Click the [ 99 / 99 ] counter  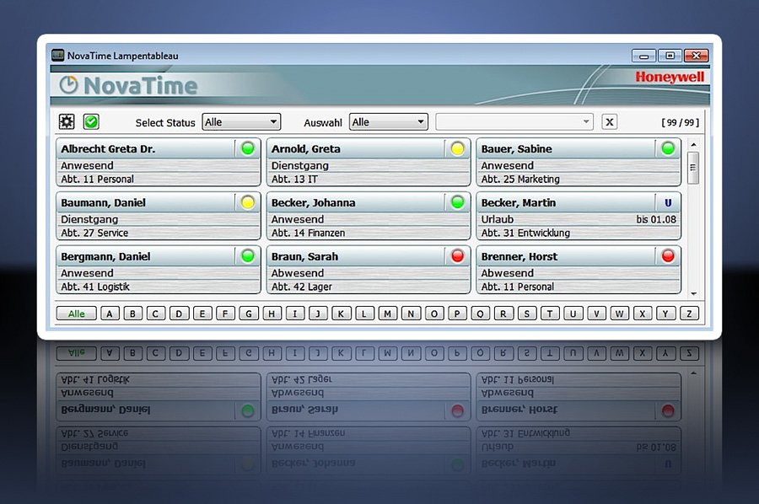point(680,122)
